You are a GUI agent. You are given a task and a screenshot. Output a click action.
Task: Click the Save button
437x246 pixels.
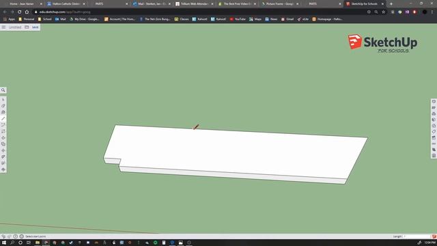[x=35, y=27]
